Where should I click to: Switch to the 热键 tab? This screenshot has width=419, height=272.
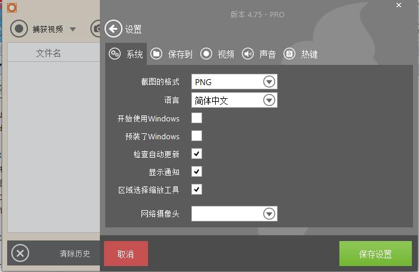click(x=301, y=54)
